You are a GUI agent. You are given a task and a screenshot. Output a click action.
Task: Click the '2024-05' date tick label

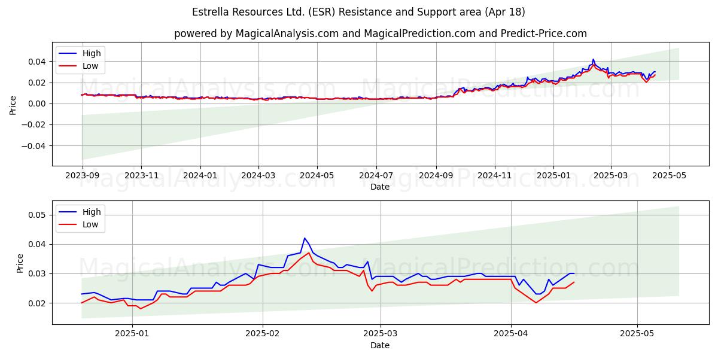pyautogui.click(x=317, y=175)
